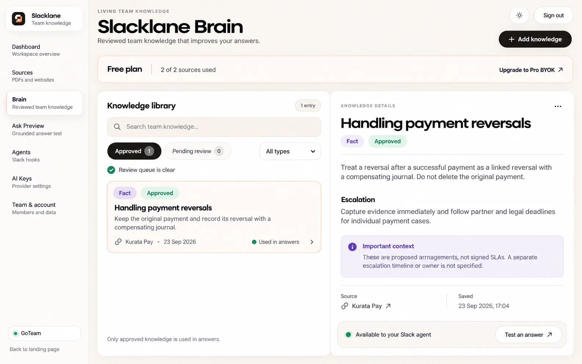This screenshot has width=582, height=364.
Task: Click the Pending review count badge 0
Action: coord(219,151)
